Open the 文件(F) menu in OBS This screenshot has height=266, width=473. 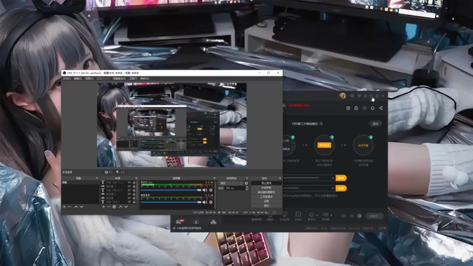click(x=66, y=79)
